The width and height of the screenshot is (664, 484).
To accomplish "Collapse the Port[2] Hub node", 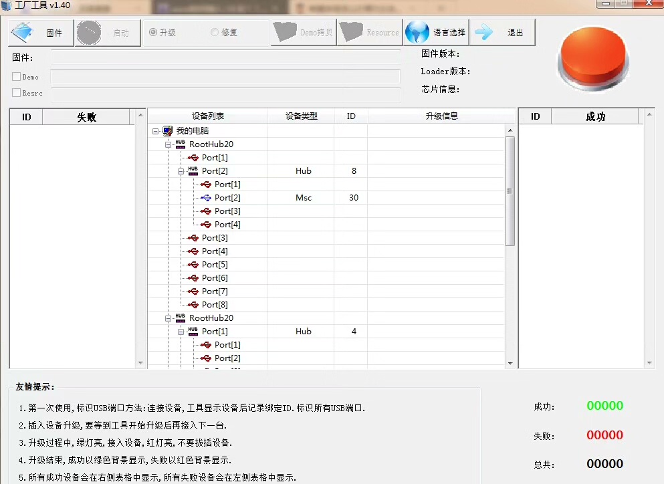I will point(181,171).
